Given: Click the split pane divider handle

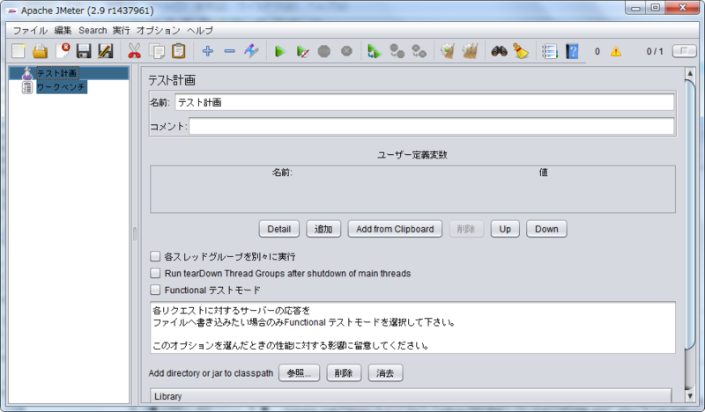Looking at the screenshot, I should (x=135, y=233).
